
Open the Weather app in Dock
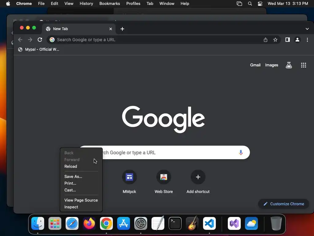point(251,223)
